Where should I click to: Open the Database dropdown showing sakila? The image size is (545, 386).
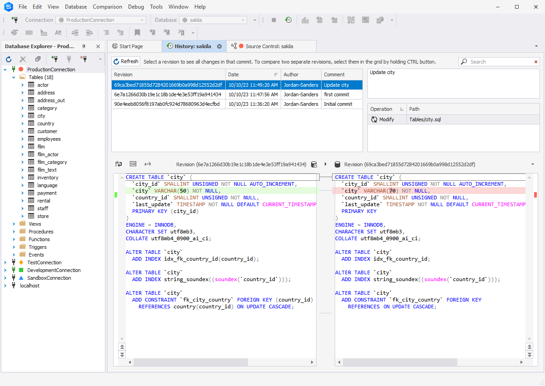[213, 20]
